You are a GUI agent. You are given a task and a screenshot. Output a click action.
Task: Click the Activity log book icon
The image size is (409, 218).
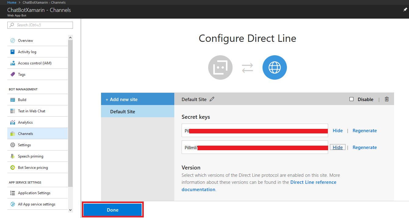tap(13, 52)
